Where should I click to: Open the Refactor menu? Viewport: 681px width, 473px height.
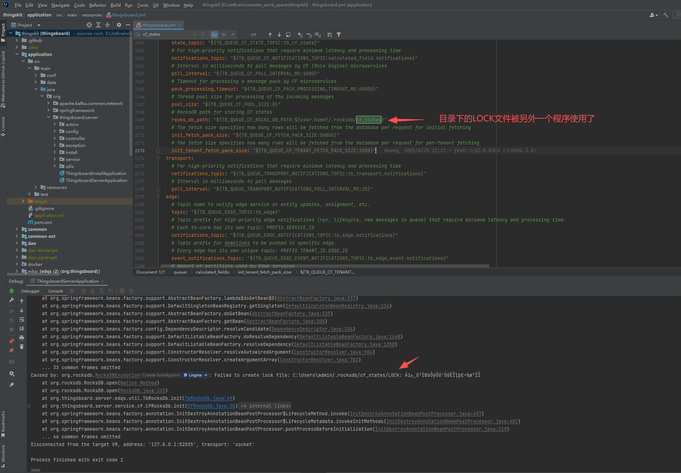tap(98, 5)
